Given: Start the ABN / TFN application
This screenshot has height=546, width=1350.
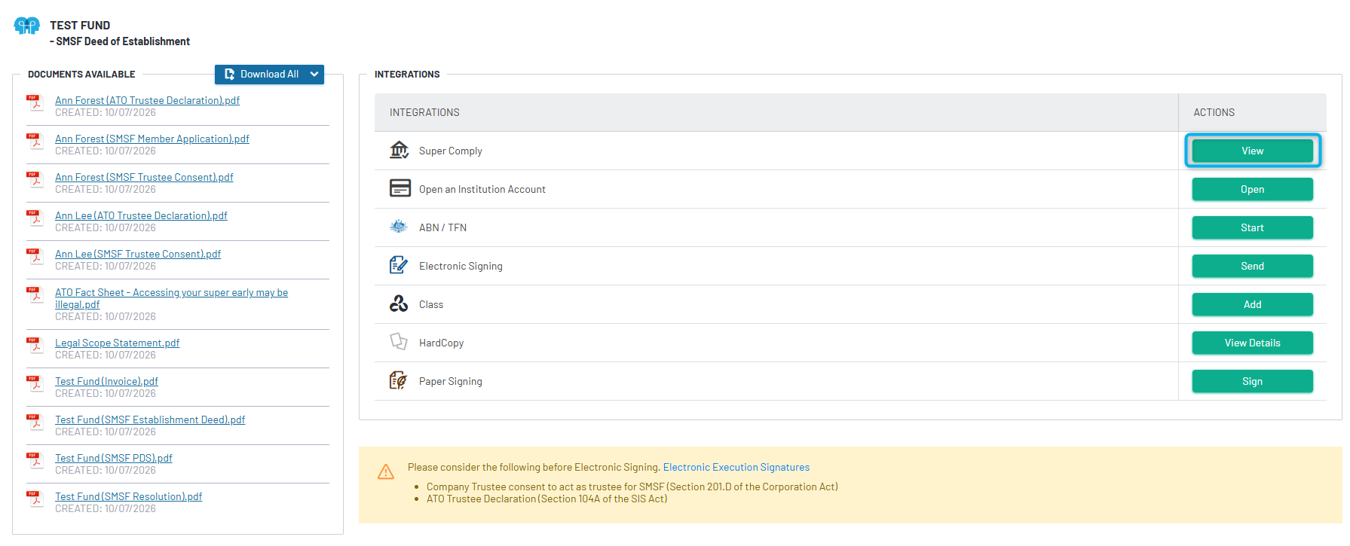Looking at the screenshot, I should pyautogui.click(x=1252, y=227).
